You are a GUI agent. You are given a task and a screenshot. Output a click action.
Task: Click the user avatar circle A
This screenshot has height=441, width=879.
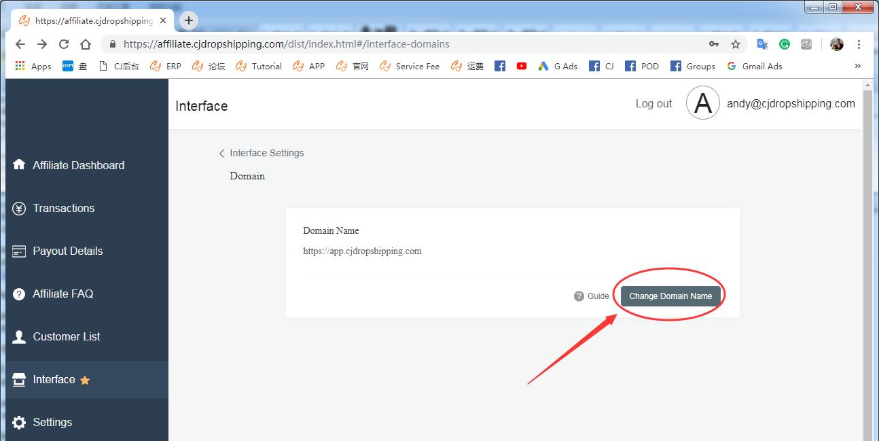pyautogui.click(x=702, y=103)
